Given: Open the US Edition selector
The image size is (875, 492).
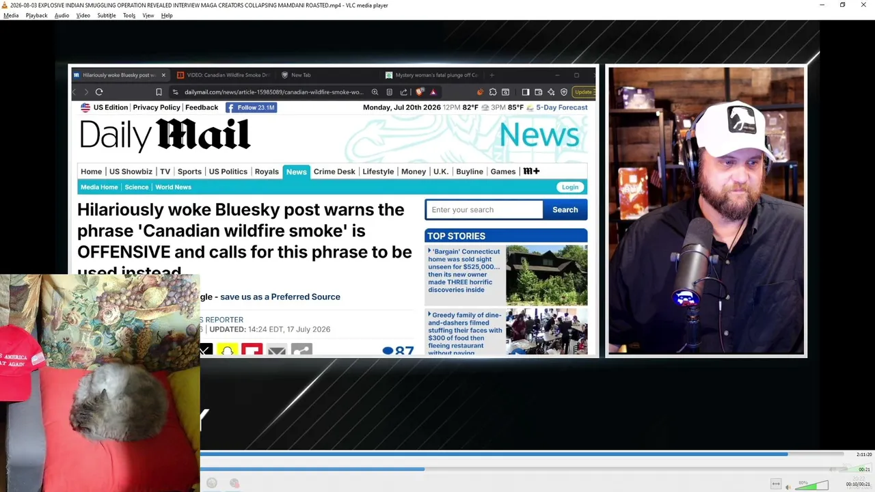Looking at the screenshot, I should click(x=104, y=107).
